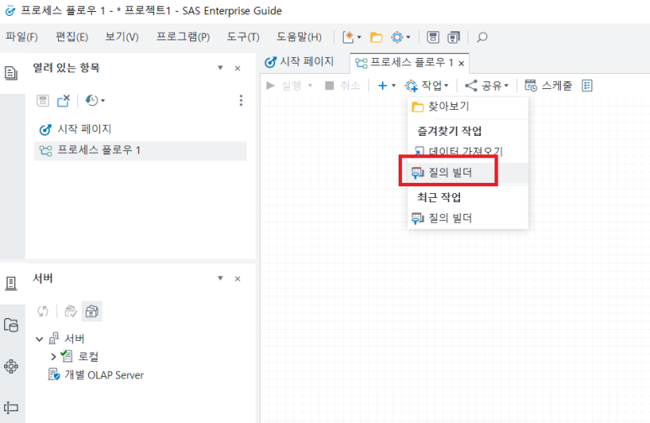
Task: Click the save project icon in main toolbar
Action: click(433, 37)
